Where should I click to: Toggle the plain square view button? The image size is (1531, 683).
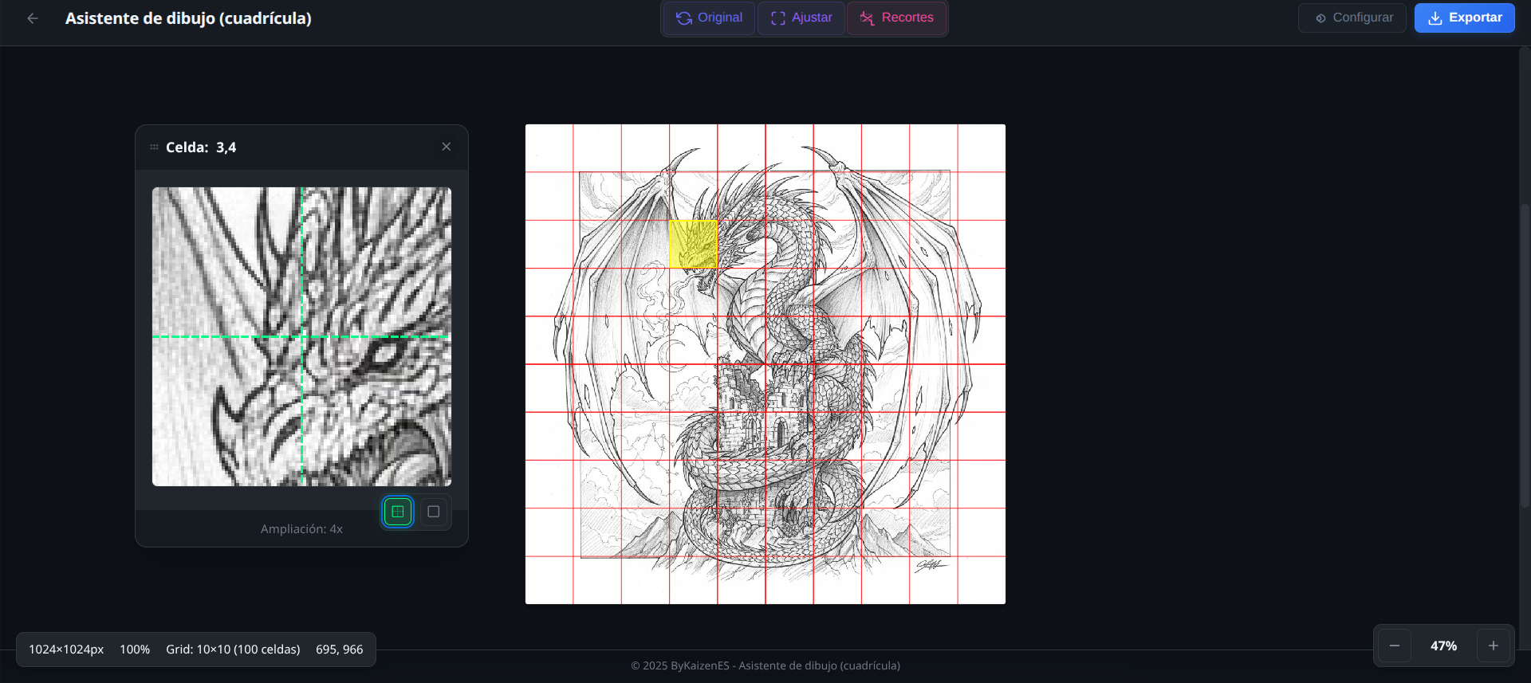pos(434,512)
